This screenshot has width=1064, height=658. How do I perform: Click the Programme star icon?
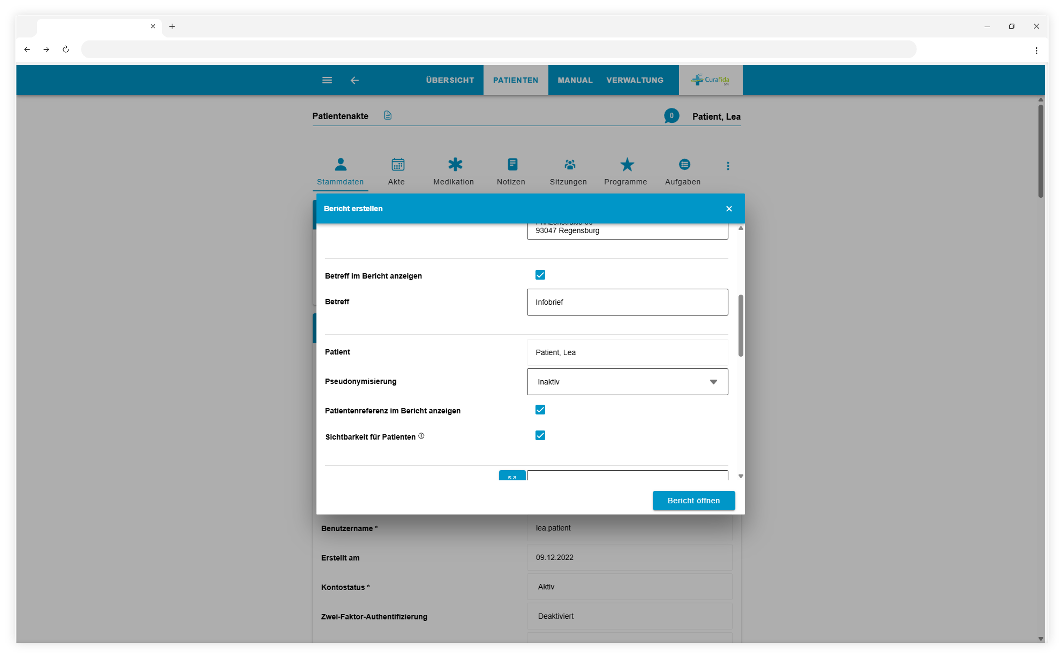tap(627, 164)
